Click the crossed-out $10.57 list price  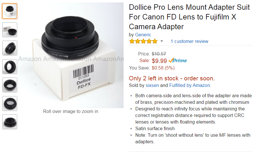[159, 54]
